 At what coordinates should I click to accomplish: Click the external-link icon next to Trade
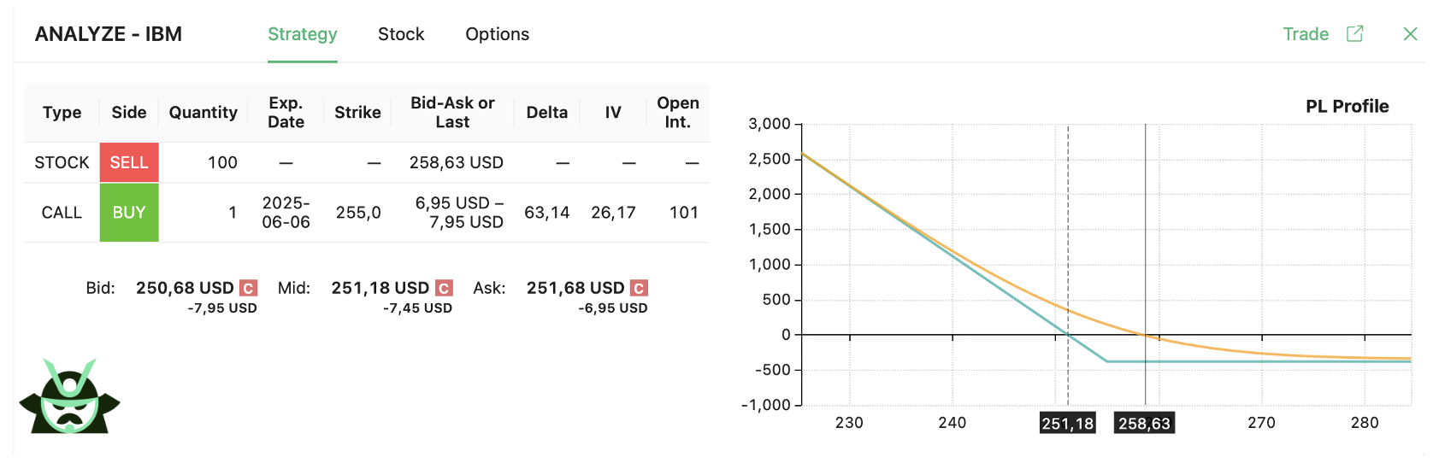pos(1354,33)
